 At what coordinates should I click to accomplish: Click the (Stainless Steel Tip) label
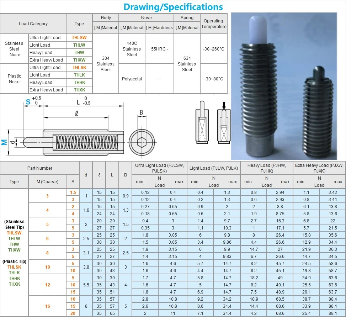[14, 224]
